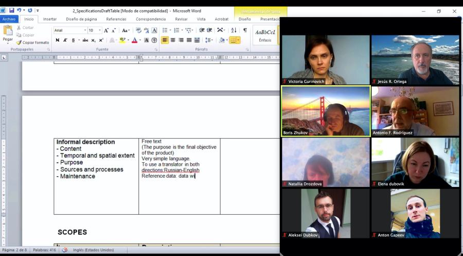
Task: Save the document from quick access toolbar
Action: click(x=11, y=11)
